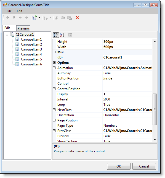Image resolution: width=165 pixels, height=178 pixels.
Task: Select CarouselItem1 in the tree
Action: [31, 39]
